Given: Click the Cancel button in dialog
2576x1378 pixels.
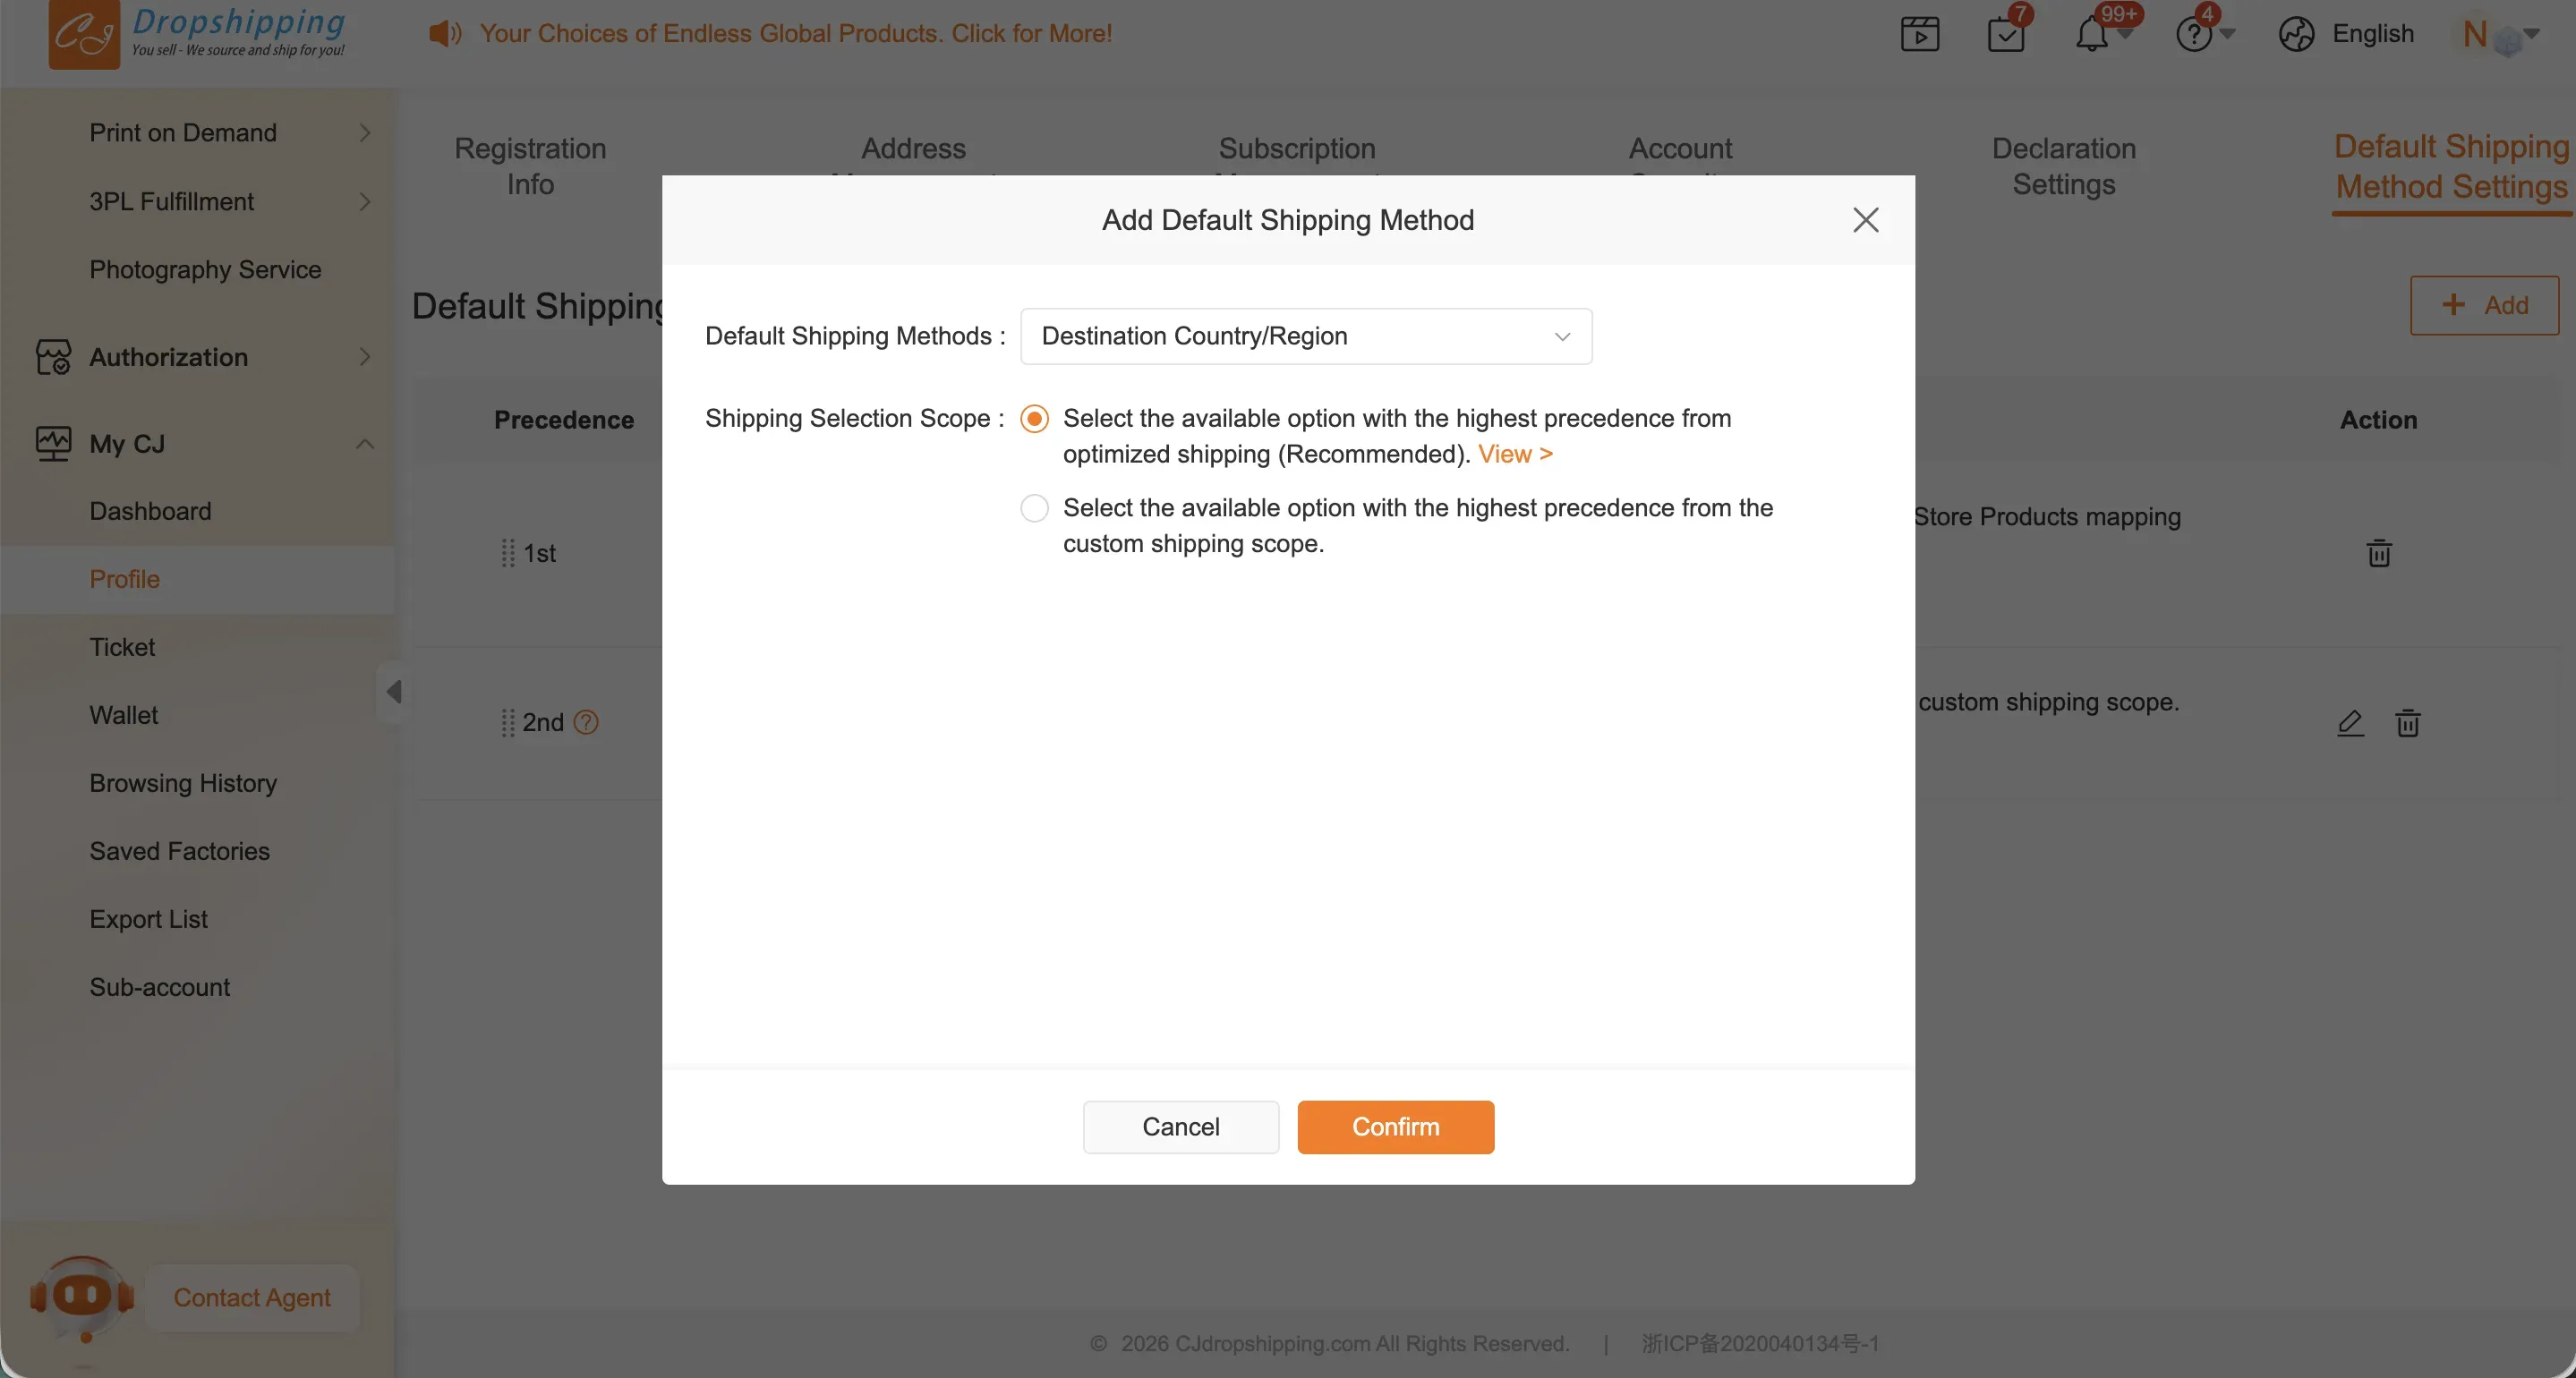Looking at the screenshot, I should point(1180,1127).
